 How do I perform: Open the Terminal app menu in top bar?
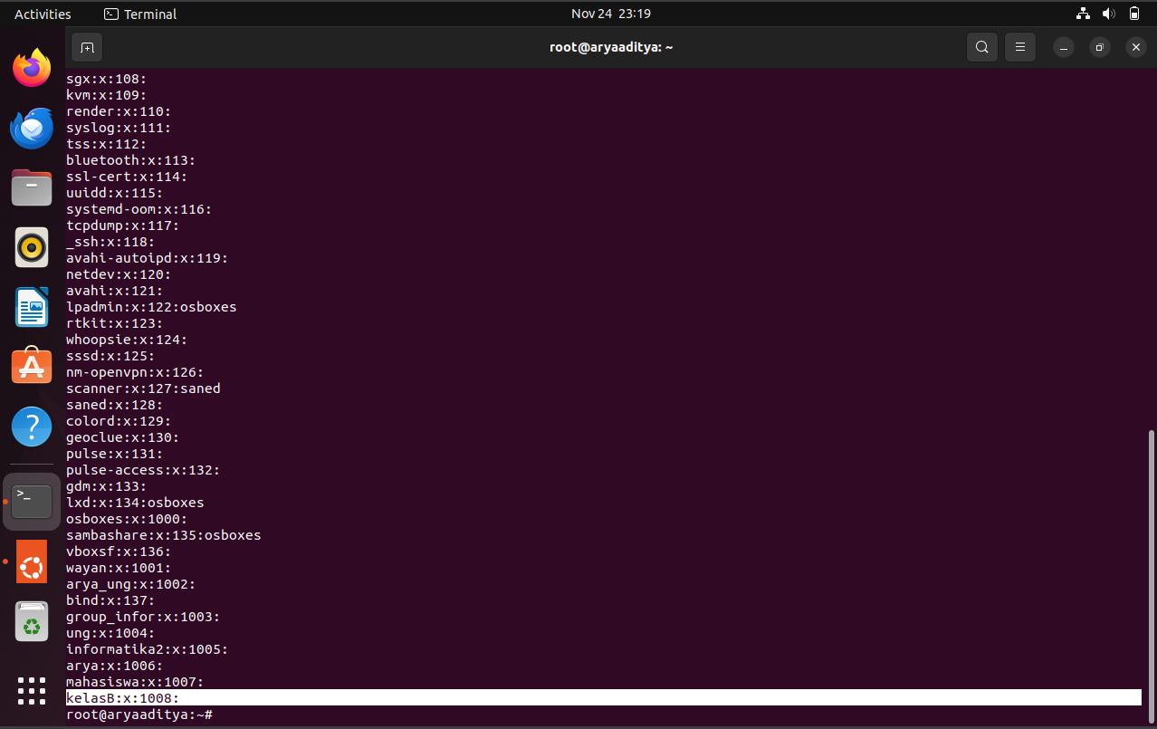pyautogui.click(x=140, y=14)
